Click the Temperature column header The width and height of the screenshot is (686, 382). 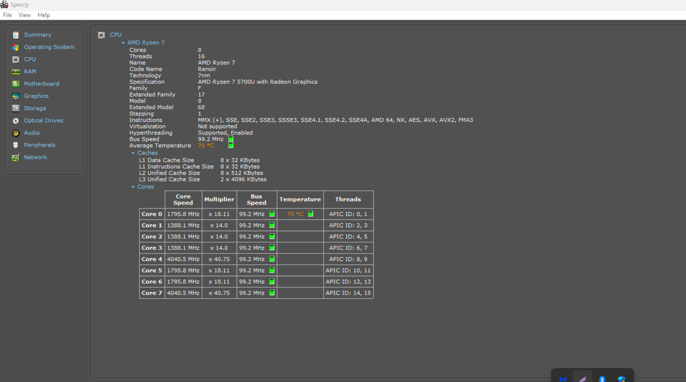tap(300, 199)
